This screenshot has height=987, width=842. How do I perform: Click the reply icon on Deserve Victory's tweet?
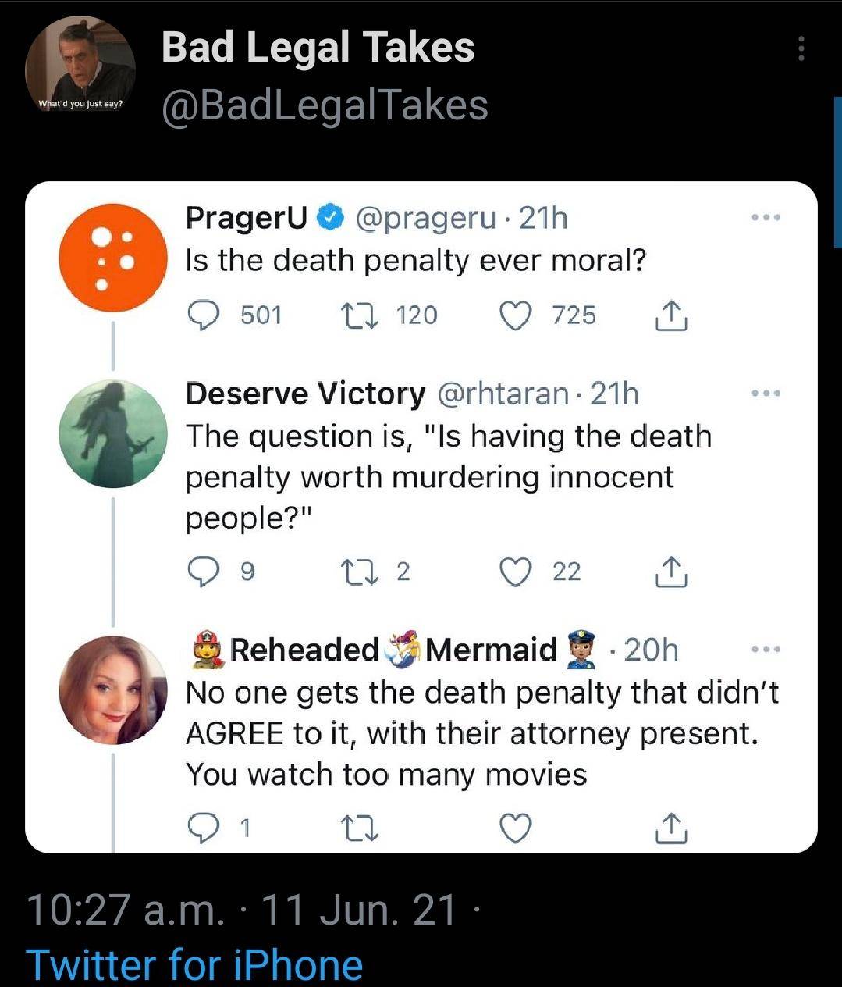[204, 570]
